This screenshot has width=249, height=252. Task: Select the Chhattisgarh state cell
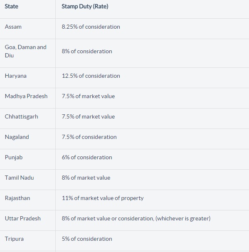[22, 117]
